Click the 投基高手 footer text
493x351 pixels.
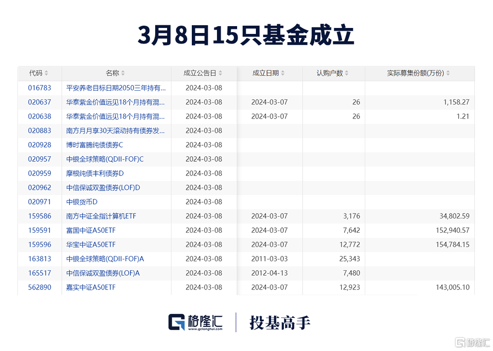coord(280,323)
